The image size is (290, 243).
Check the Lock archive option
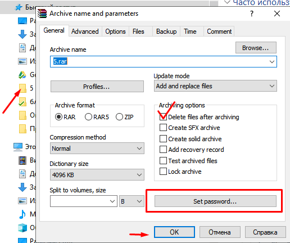[163, 172]
